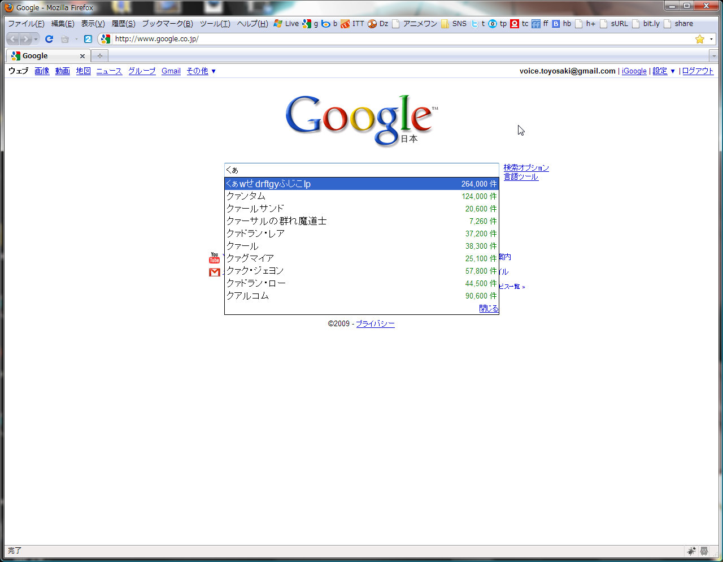This screenshot has height=562, width=723.
Task: Click the Gmail envelope icon on page
Action: click(215, 273)
